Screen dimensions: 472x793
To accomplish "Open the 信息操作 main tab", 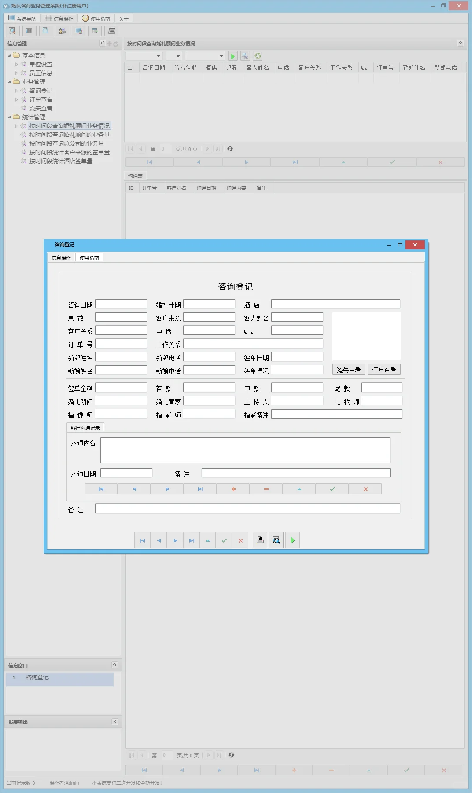I will tap(59, 18).
